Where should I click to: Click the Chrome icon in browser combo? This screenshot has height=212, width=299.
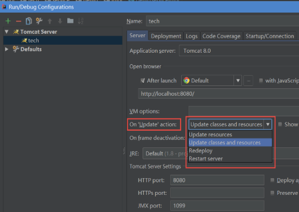coord(186,80)
